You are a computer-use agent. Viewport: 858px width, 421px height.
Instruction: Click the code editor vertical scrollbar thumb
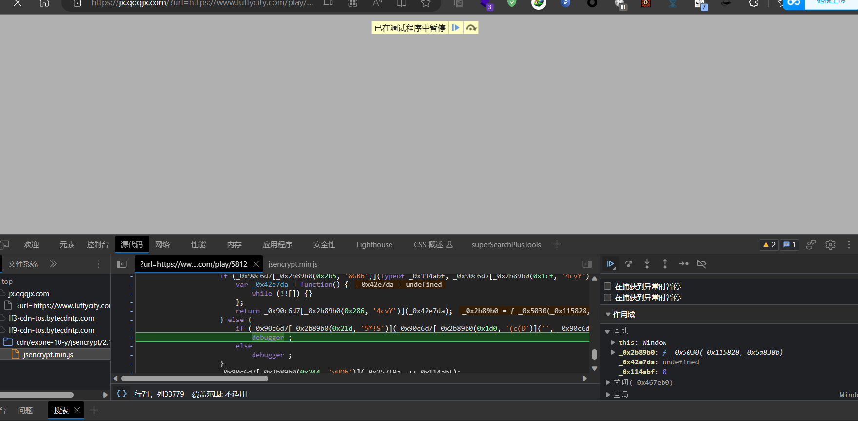594,354
